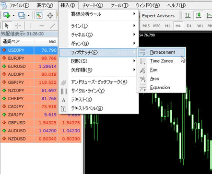Click the GBPJPY down-arrow icon
The width and height of the screenshot is (212, 174).
(x=4, y=82)
